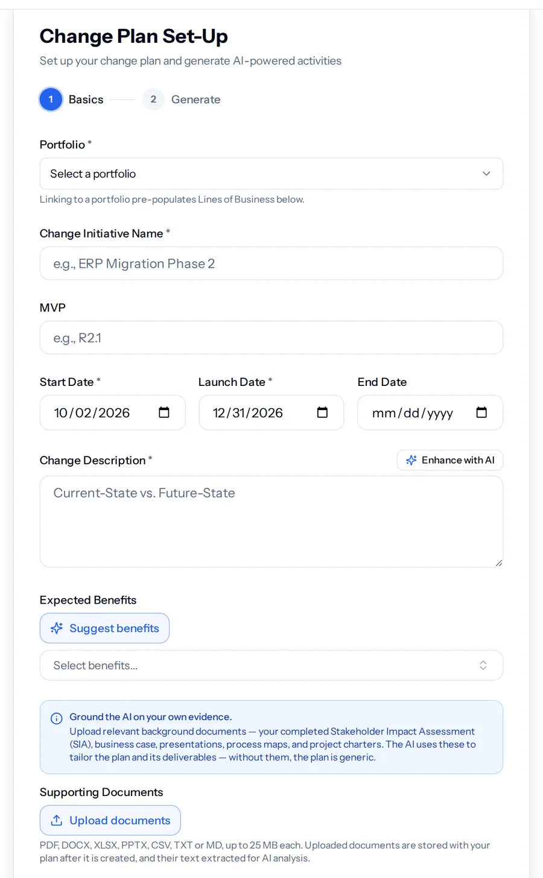Screen dimensions: 543x878
Task: Click the info icon in the evidence notice
Action: pos(57,718)
